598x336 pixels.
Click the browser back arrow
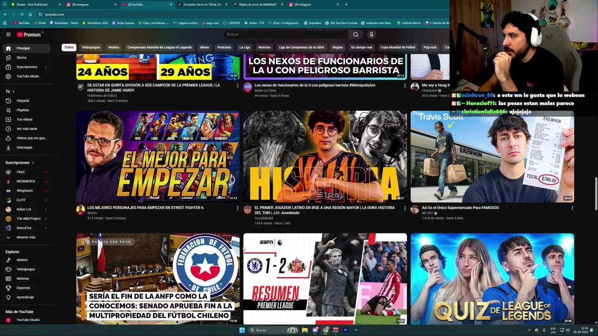[x=5, y=14]
